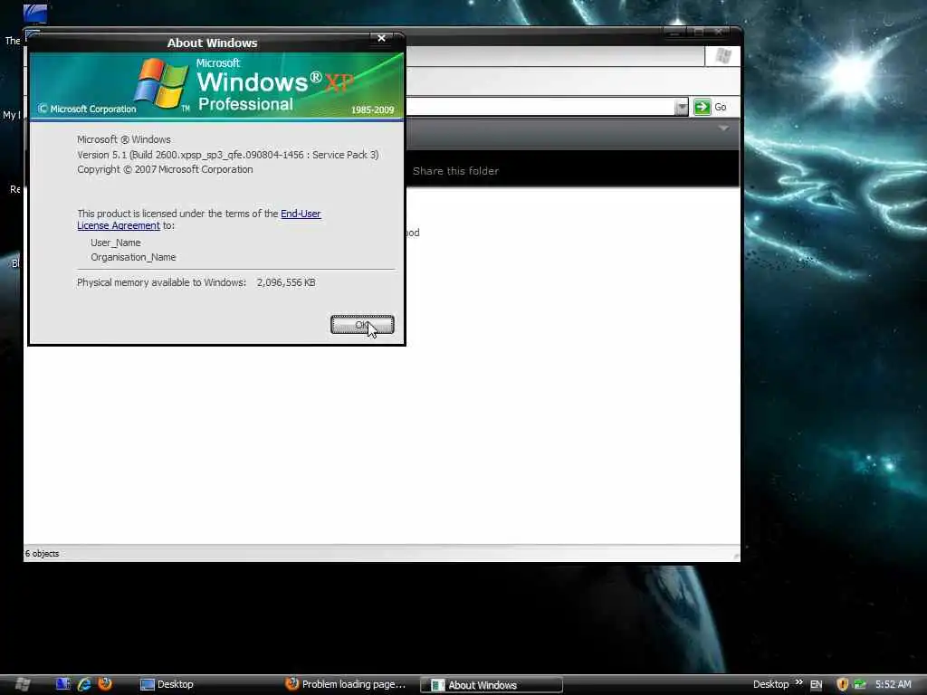Select About Windows taskbar button
Screen dimensions: 927x695
pos(491,685)
